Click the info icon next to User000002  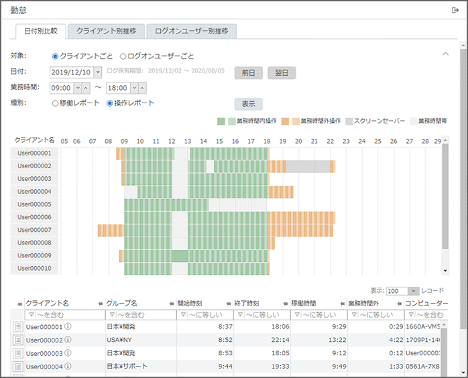pyautogui.click(x=68, y=340)
